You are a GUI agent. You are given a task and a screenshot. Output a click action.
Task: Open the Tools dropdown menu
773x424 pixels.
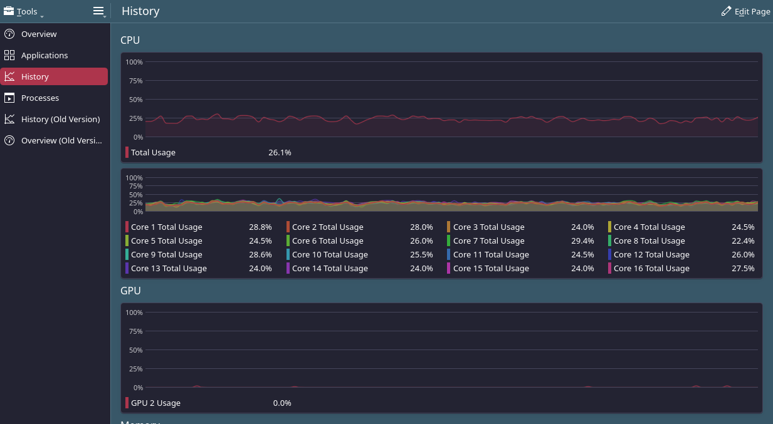click(x=23, y=11)
